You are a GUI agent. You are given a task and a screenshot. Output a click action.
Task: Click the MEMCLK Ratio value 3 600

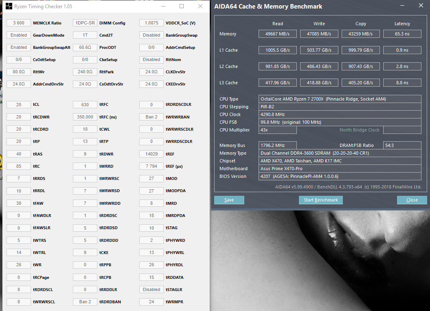coord(19,23)
